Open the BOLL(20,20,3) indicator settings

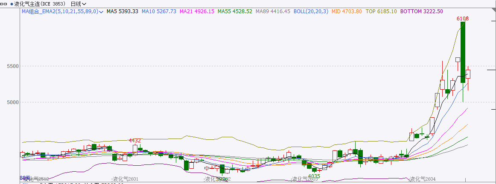click(311, 11)
